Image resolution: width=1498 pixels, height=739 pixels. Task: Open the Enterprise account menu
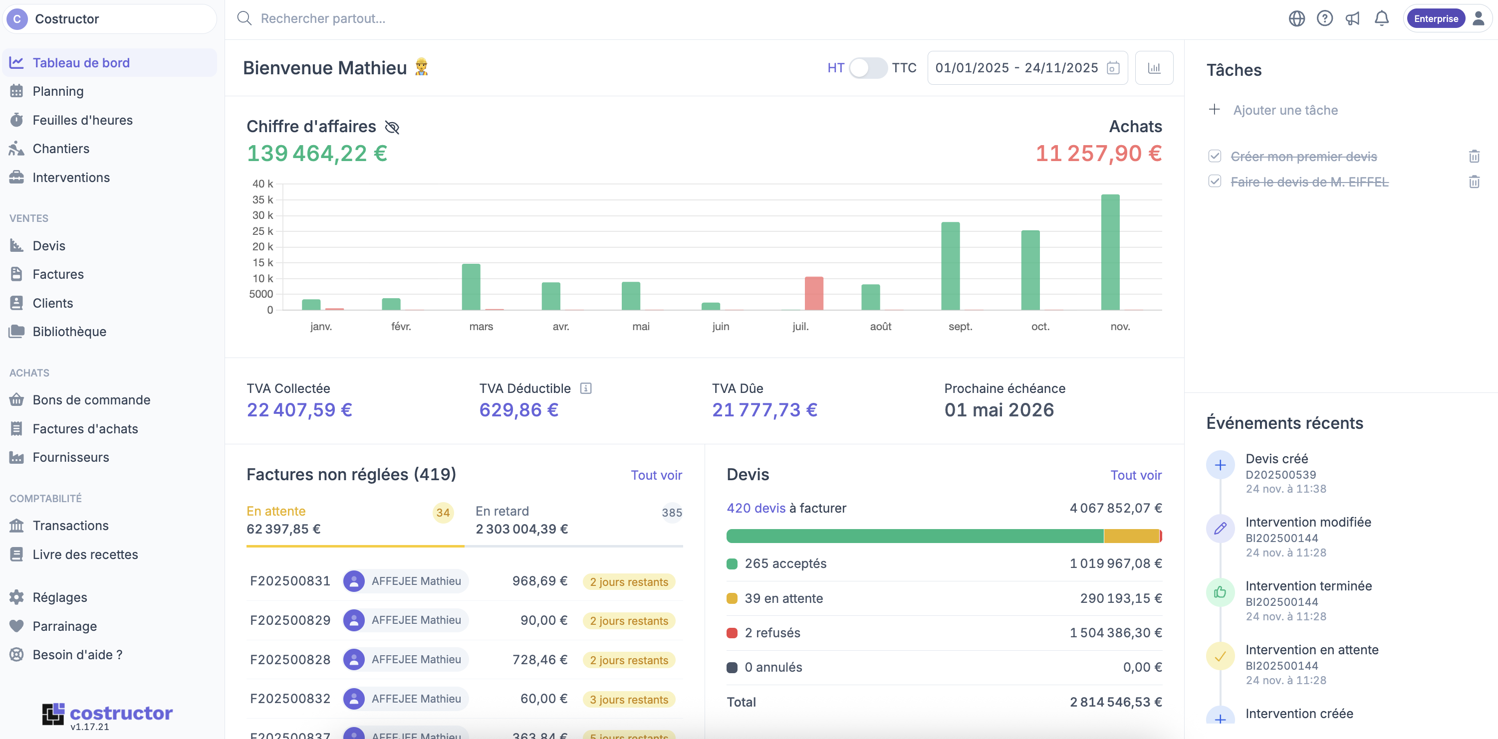1435,18
